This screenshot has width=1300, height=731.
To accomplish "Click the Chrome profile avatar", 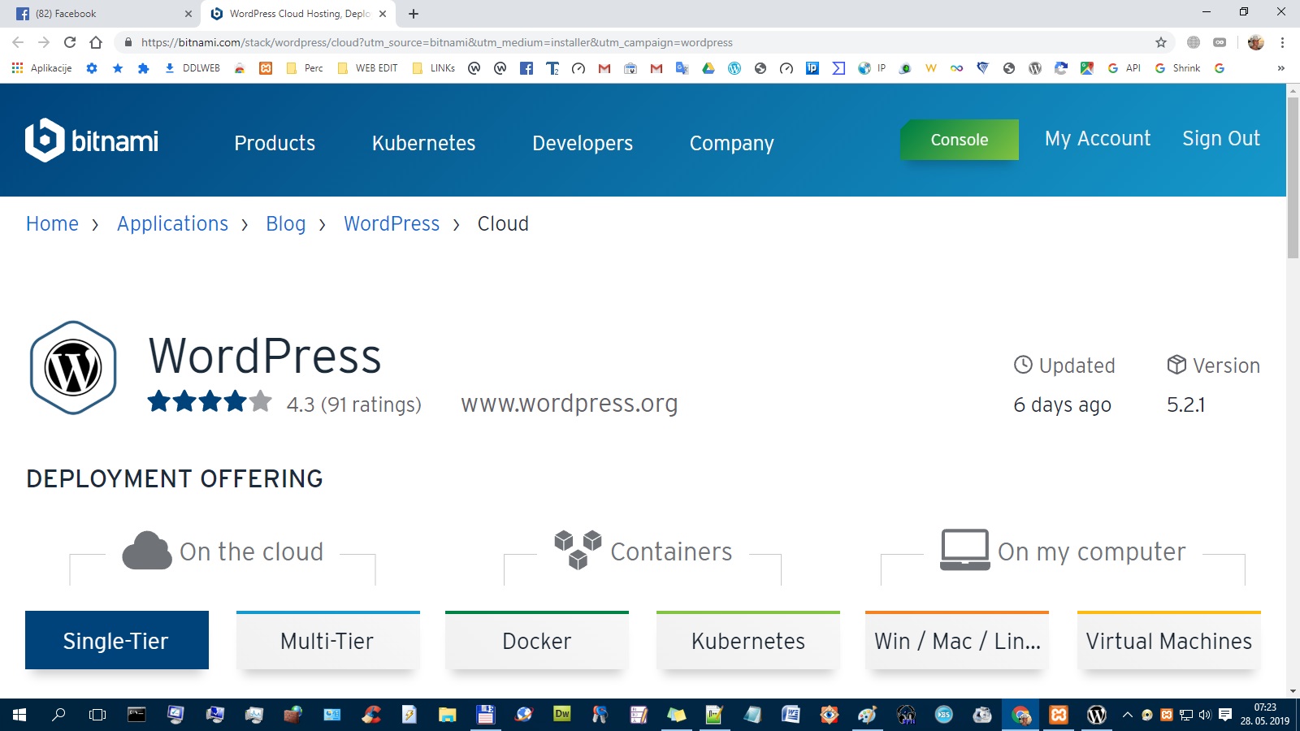I will coord(1256,42).
